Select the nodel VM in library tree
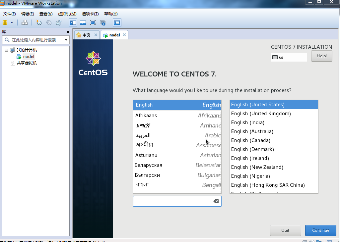 (29, 57)
